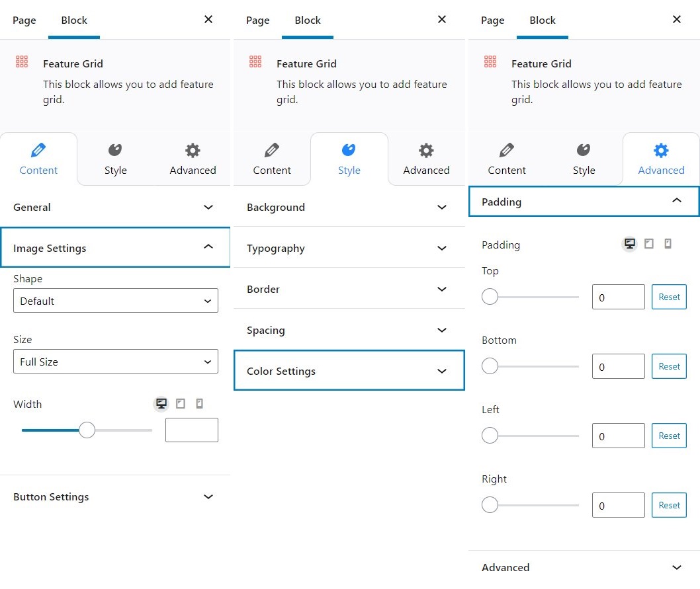Expand the Color Settings section
Viewport: 700px width, 589px height.
click(x=349, y=371)
